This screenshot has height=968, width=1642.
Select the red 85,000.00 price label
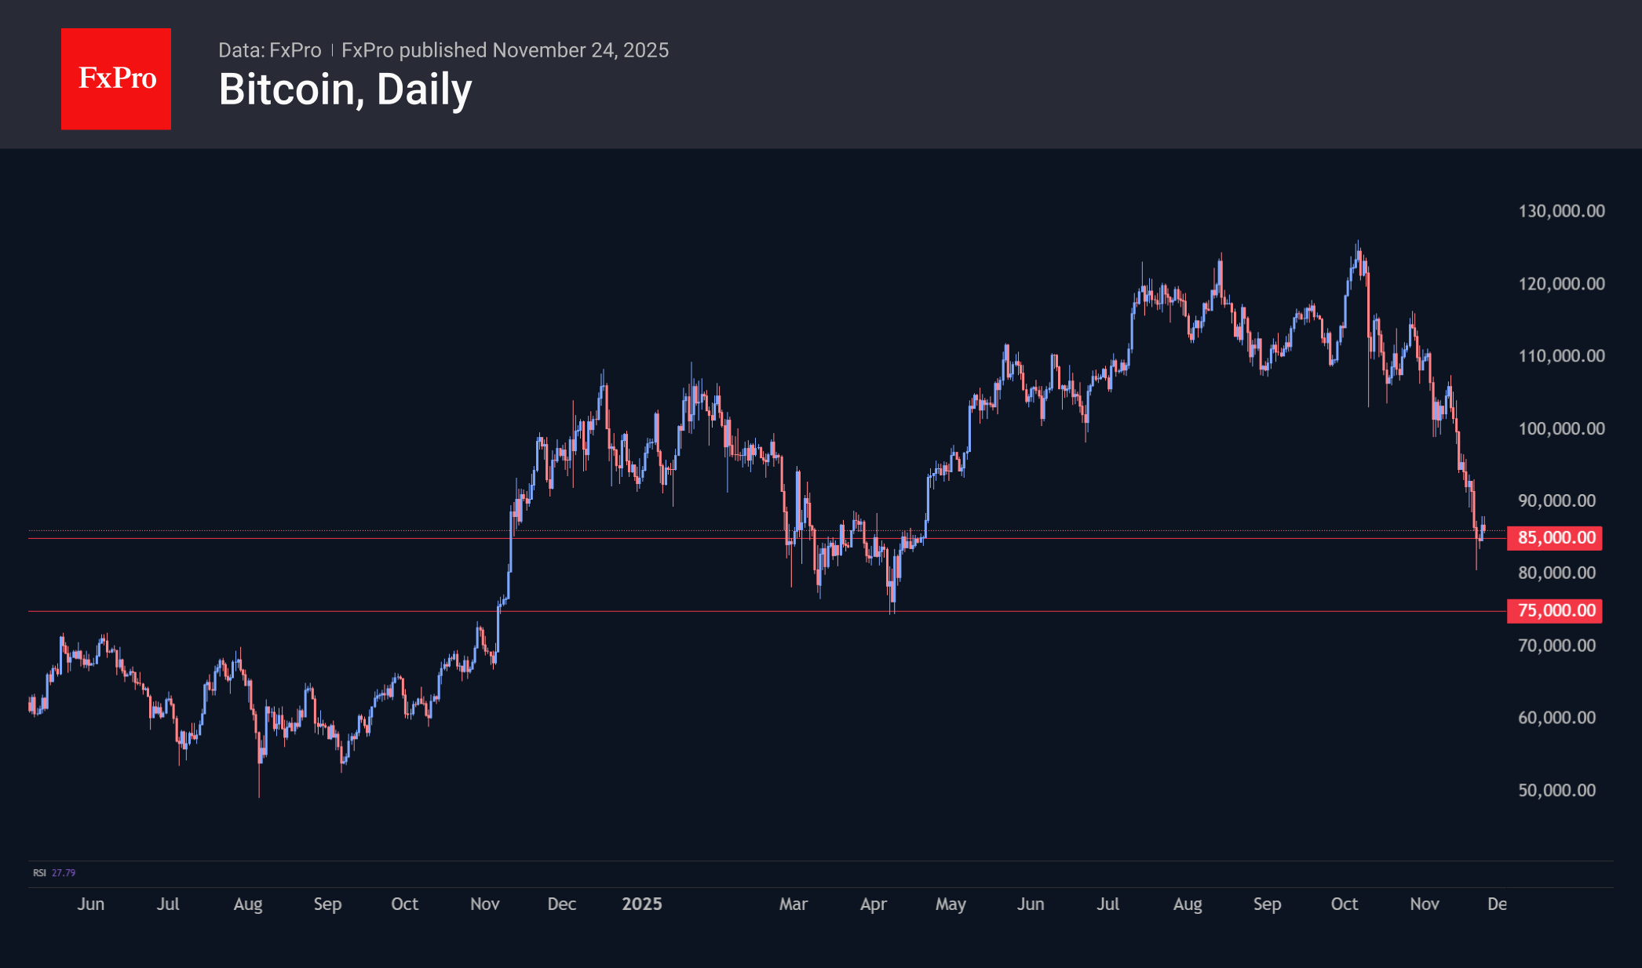1555,538
